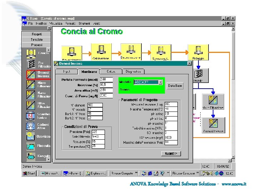Switch to the Diagnostica tab
The width and height of the screenshot is (257, 193).
click(133, 71)
